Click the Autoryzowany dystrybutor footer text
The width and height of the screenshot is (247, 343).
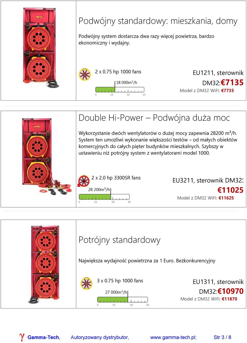(x=100, y=337)
